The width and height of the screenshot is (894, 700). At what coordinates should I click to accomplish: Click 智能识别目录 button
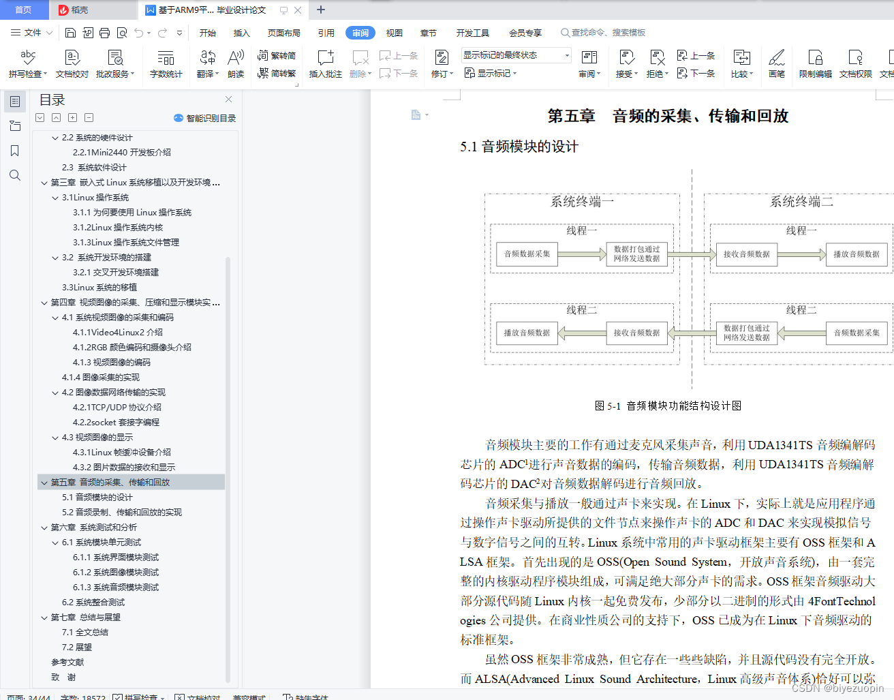pos(205,118)
